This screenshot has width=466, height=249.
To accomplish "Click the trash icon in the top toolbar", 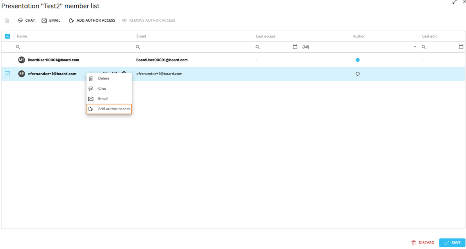I will click(x=7, y=20).
